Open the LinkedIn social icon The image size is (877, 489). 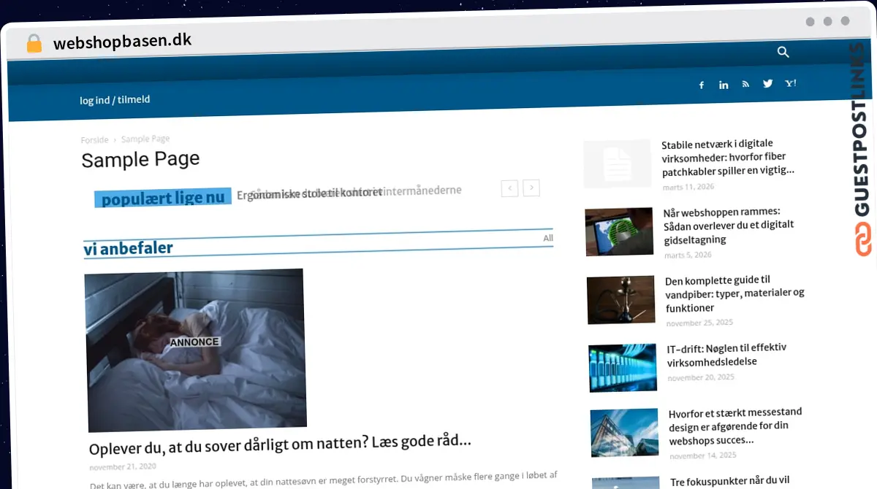point(724,85)
